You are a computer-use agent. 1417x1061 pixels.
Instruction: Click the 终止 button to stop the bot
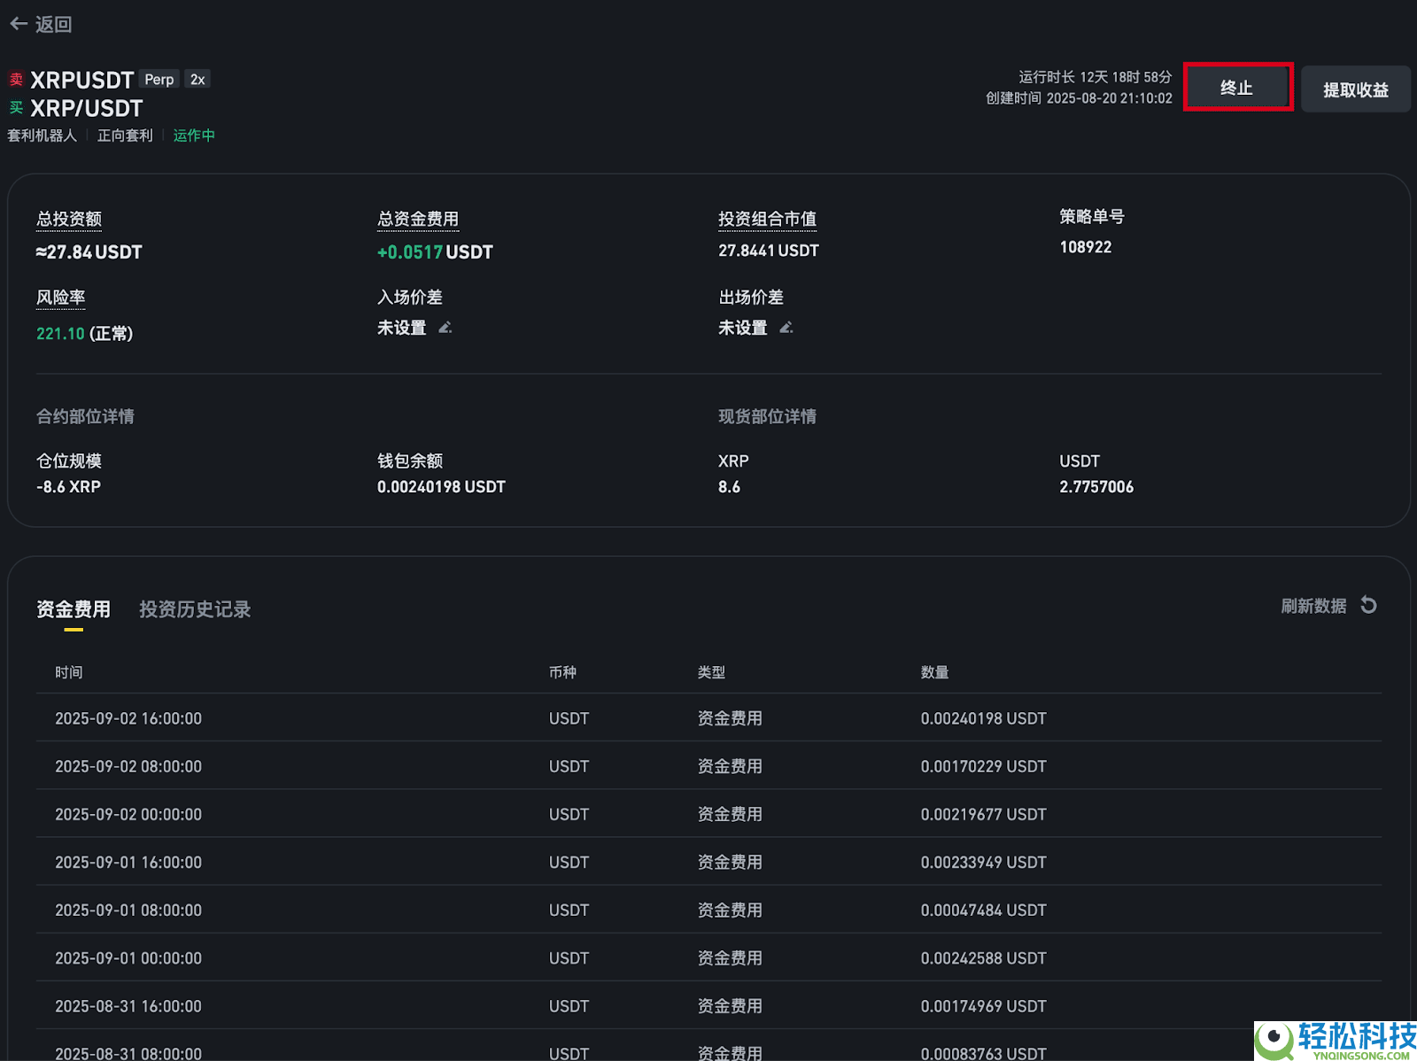pyautogui.click(x=1238, y=88)
